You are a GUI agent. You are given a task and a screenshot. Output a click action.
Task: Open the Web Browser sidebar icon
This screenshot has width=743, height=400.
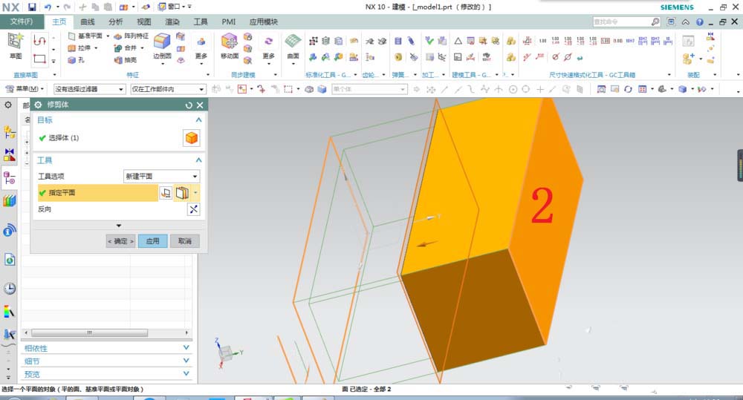tap(10, 260)
